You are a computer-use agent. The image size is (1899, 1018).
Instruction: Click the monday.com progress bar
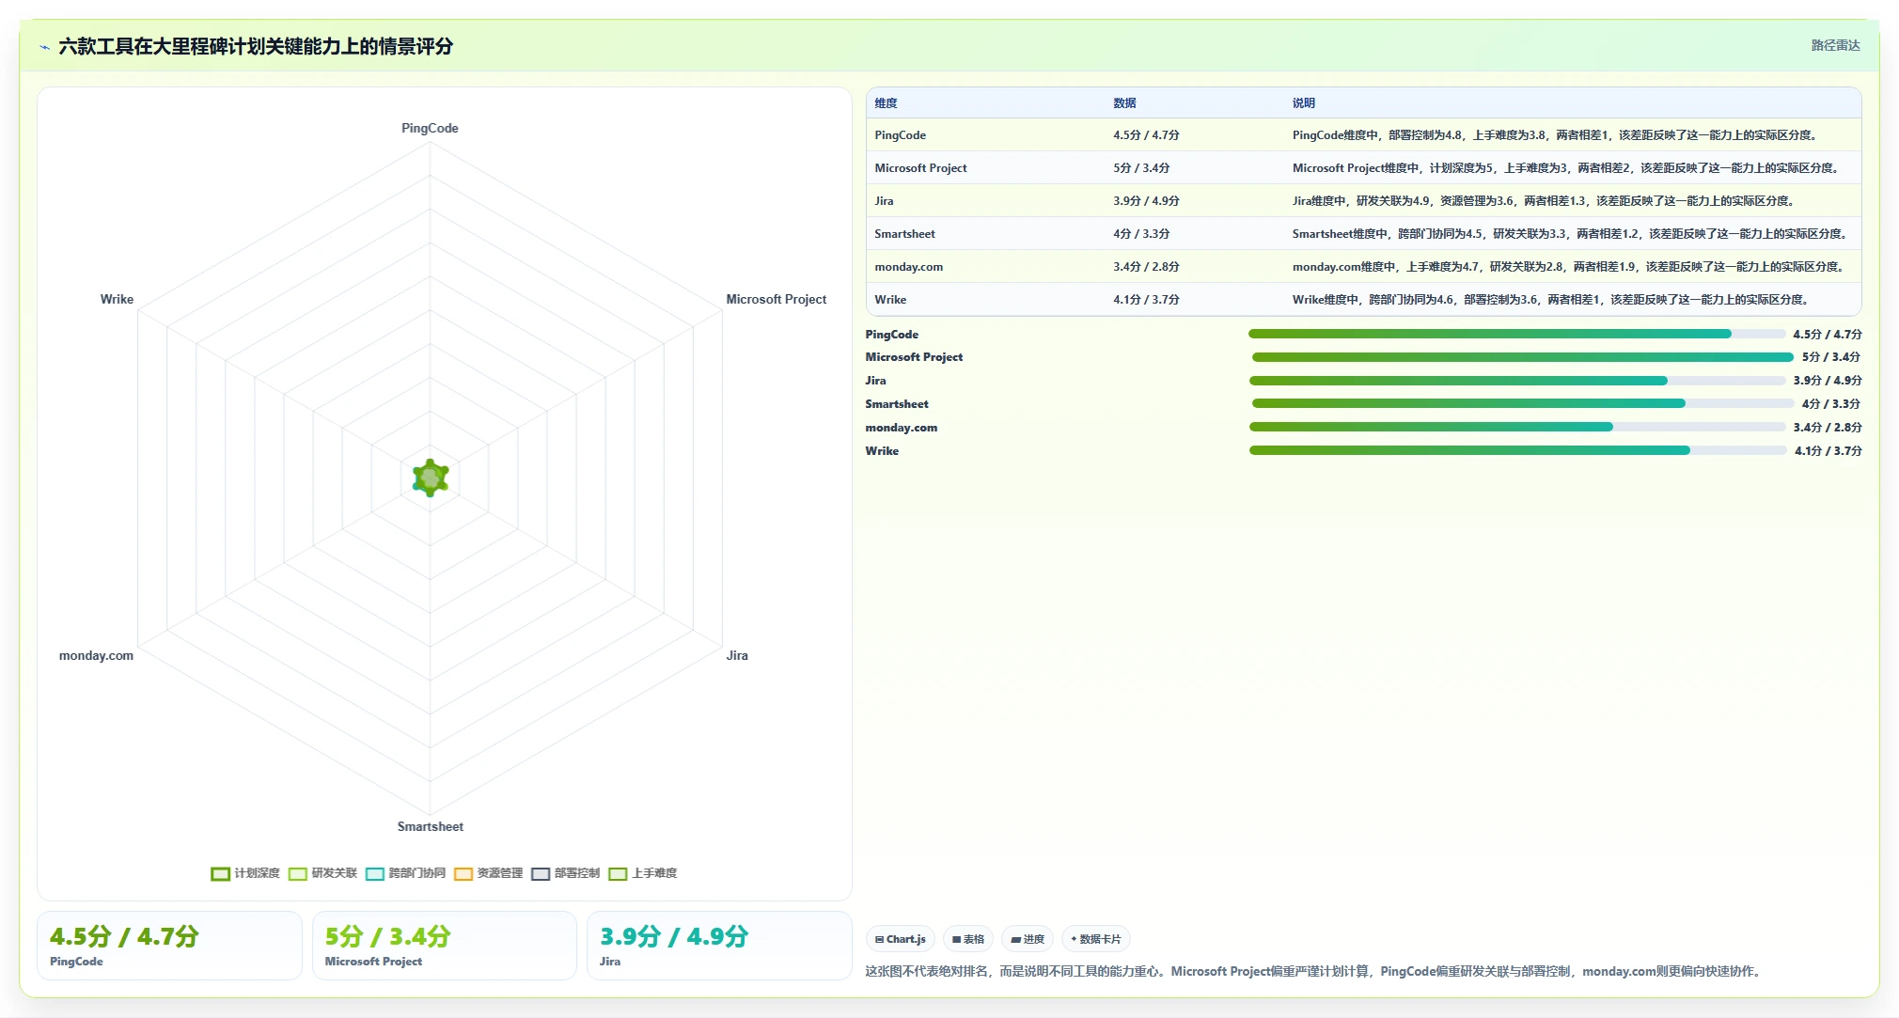(1516, 428)
